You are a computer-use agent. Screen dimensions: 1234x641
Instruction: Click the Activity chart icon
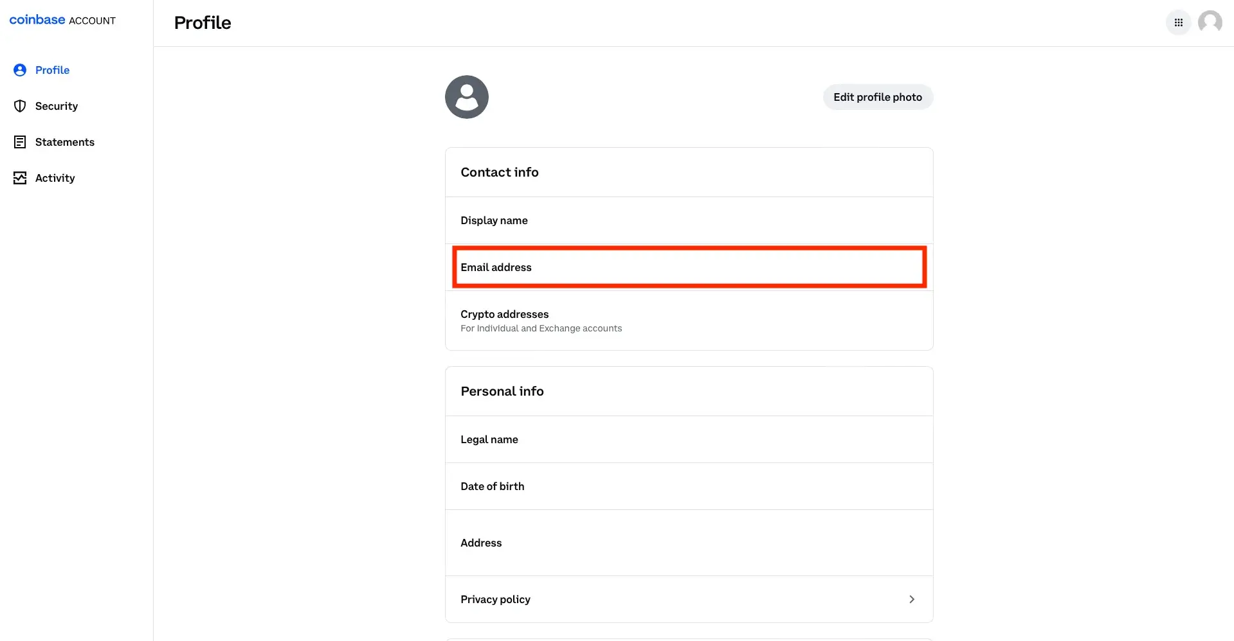pyautogui.click(x=20, y=178)
